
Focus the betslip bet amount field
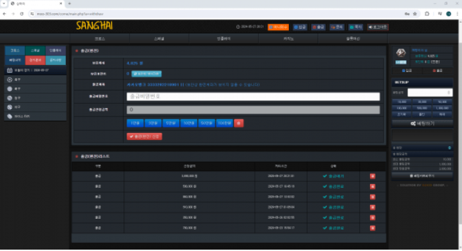tap(430, 93)
